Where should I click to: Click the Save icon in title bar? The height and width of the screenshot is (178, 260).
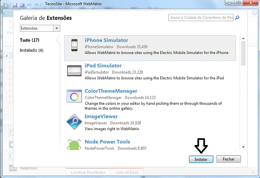point(15,5)
